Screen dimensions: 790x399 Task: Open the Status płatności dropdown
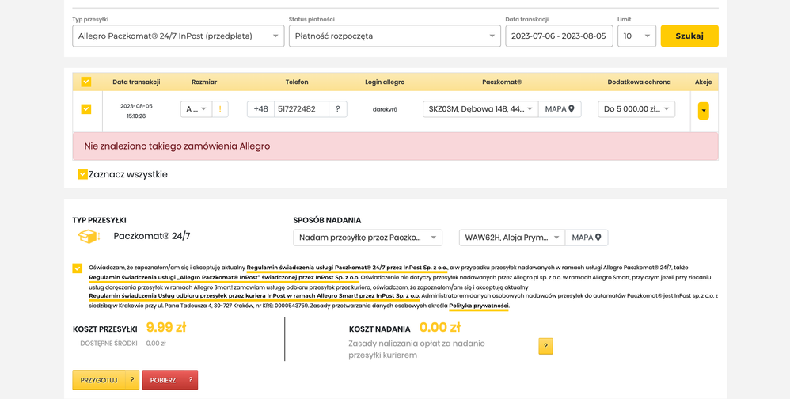394,36
